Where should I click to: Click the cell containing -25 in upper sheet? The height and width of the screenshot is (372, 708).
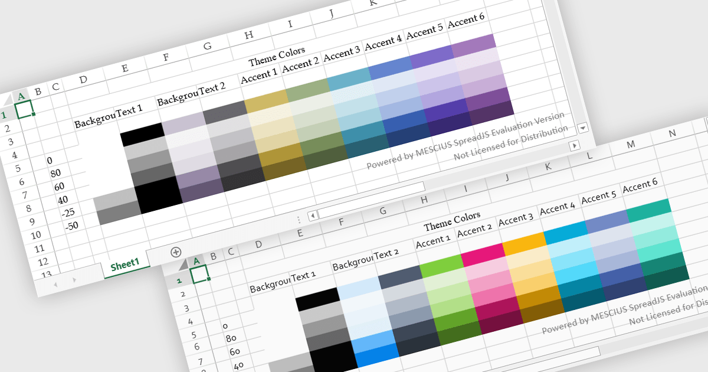coord(67,212)
